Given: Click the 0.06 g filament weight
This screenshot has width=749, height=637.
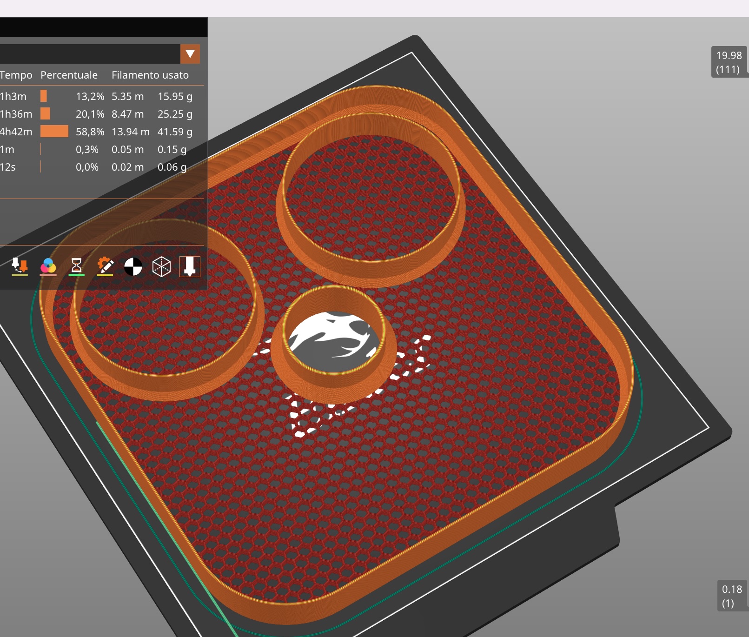Looking at the screenshot, I should (172, 167).
